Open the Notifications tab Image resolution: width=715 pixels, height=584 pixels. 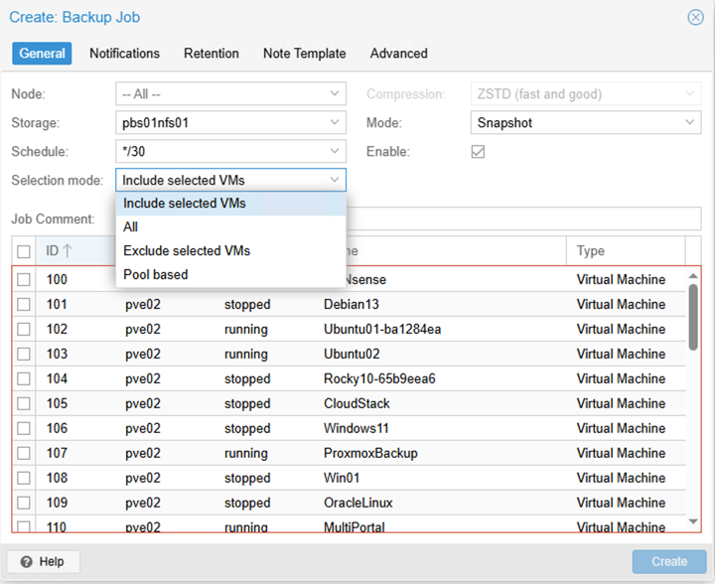tap(124, 54)
